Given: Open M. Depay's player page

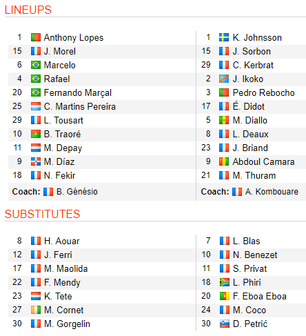Looking at the screenshot, I should coord(63,148).
